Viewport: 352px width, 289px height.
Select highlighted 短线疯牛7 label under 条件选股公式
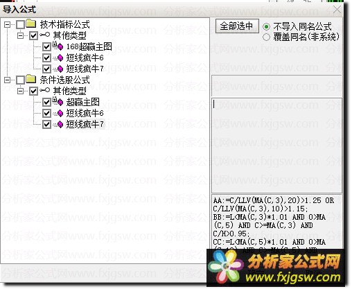pyautogui.click(x=85, y=124)
